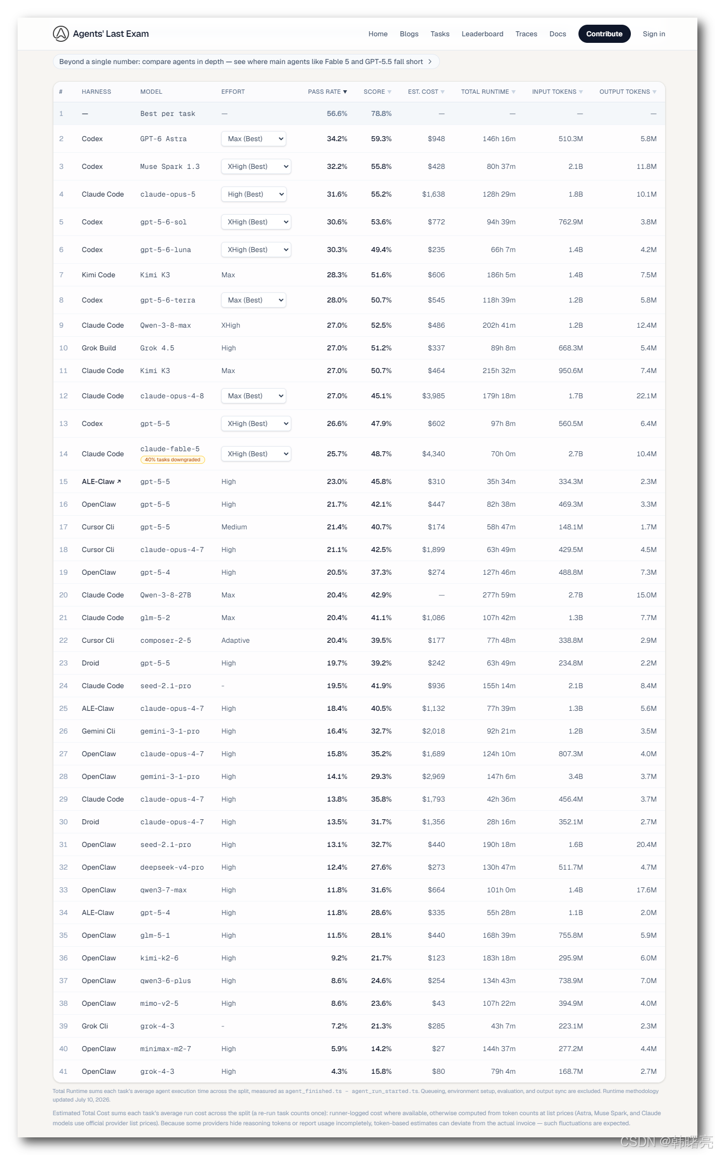715x1155 pixels.
Task: Open the ALE-Claw external link arrow
Action: tap(119, 481)
